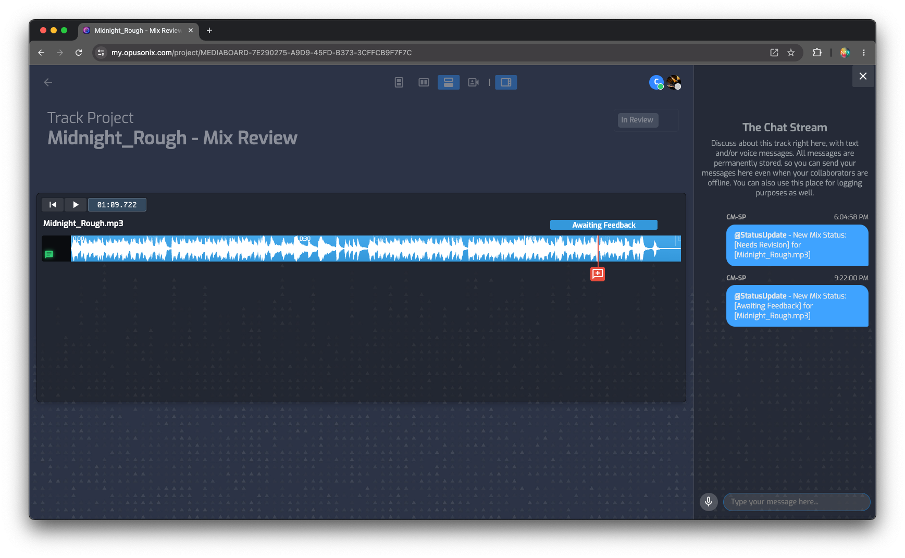Reload the page in the browser

tap(79, 53)
